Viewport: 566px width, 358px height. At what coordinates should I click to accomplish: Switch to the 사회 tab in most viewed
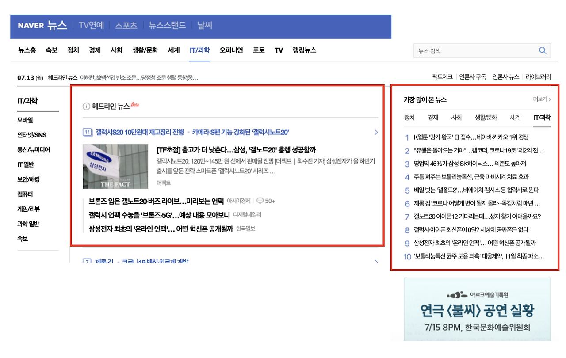(456, 118)
